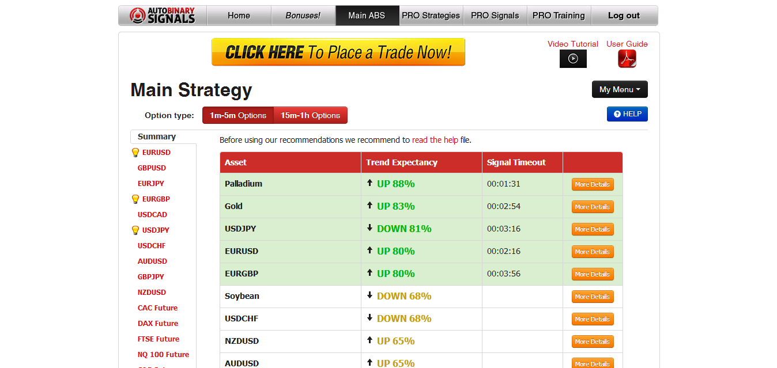View More Details for EURUSD row

pyautogui.click(x=593, y=252)
